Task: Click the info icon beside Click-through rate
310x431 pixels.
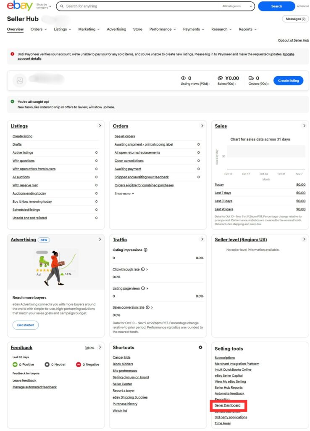Action: 143,269
